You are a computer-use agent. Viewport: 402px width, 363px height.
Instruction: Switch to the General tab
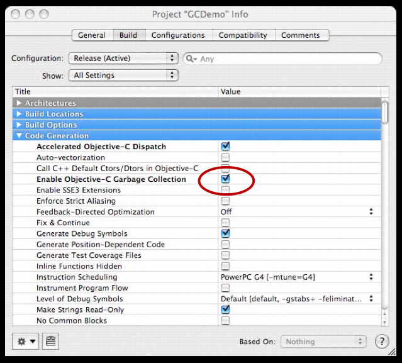92,35
